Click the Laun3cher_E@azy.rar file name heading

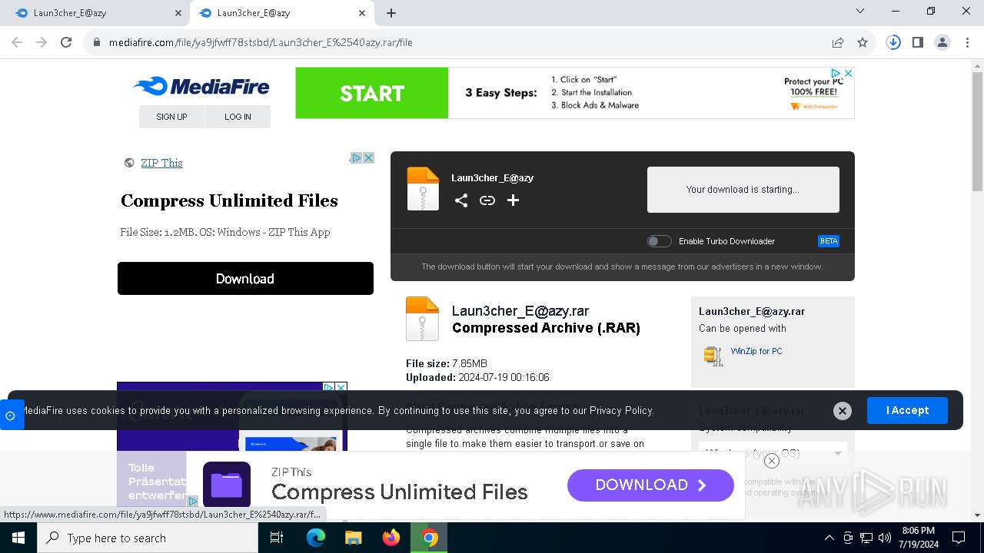tap(520, 311)
